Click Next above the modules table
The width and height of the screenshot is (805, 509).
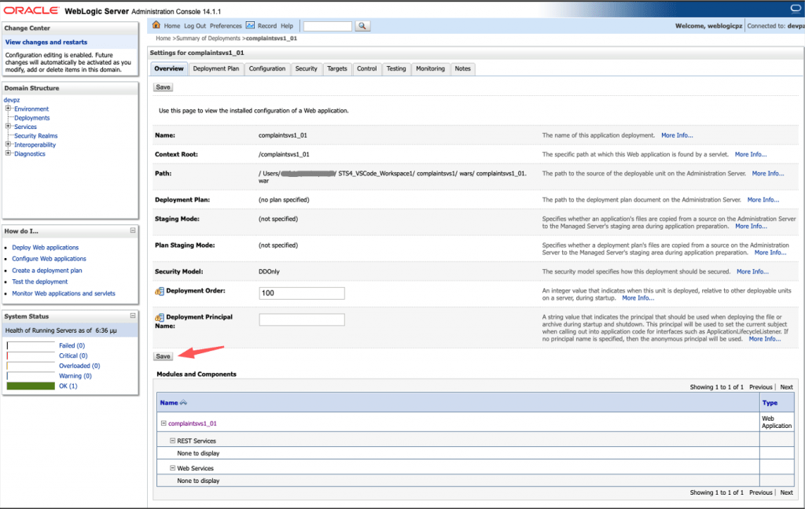786,387
